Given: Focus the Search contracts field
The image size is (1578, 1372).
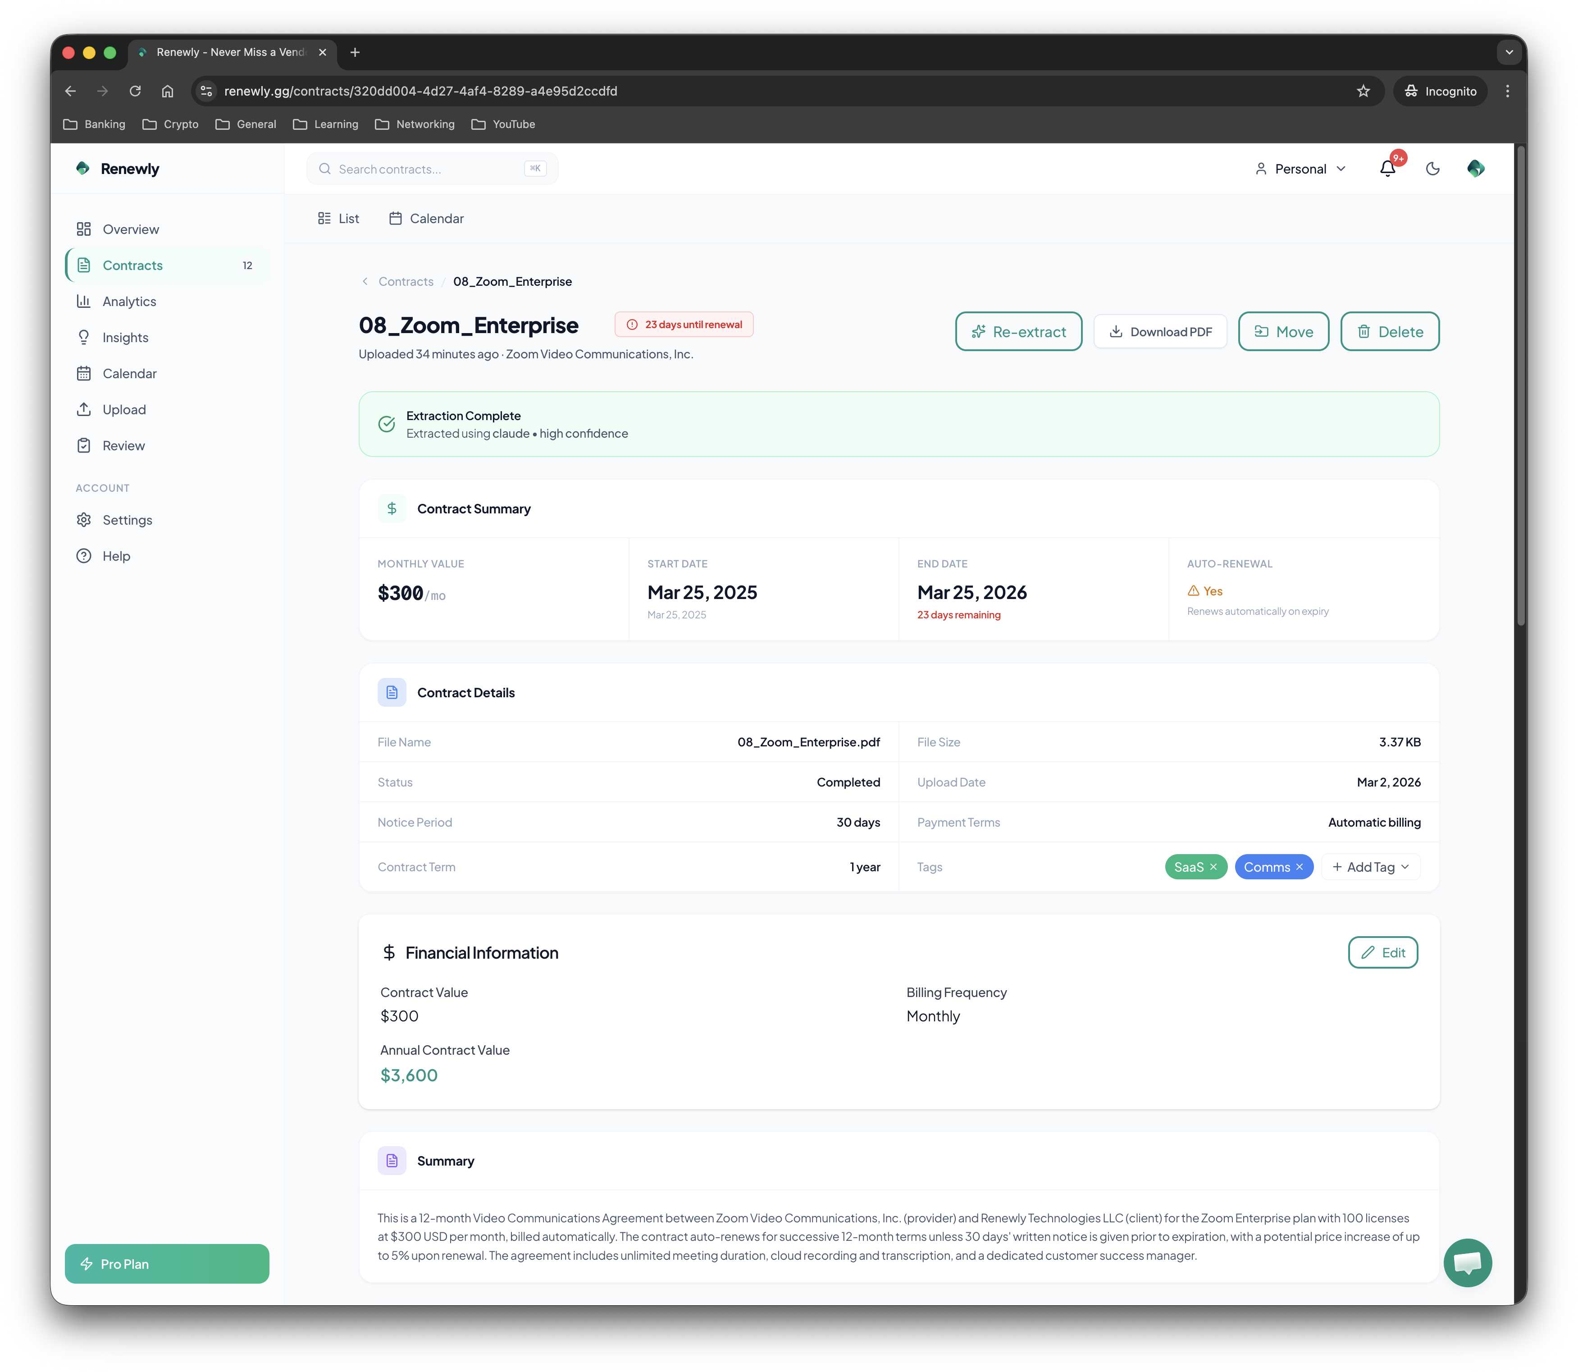Looking at the screenshot, I should pos(429,169).
